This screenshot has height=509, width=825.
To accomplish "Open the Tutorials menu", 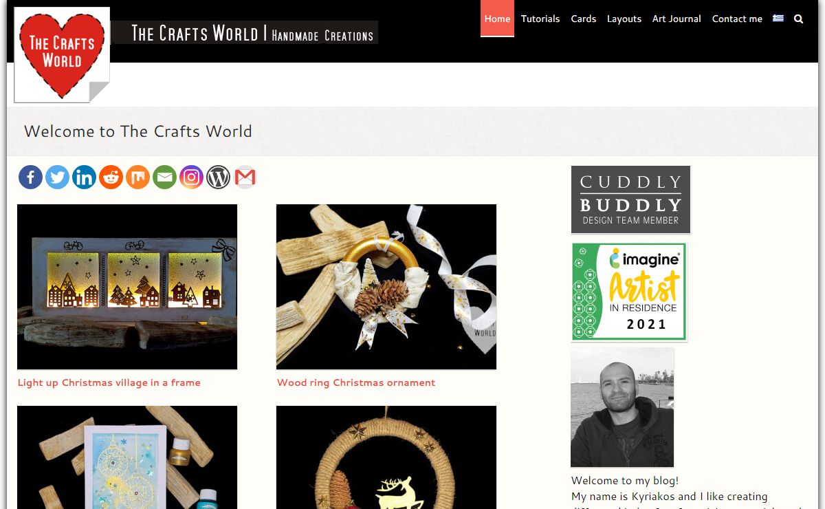I will [x=540, y=19].
